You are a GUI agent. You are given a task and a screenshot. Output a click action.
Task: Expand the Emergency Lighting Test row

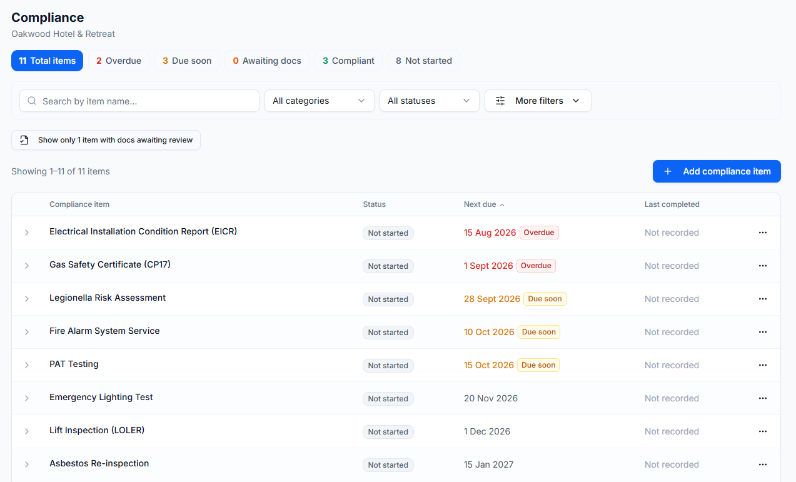(x=27, y=398)
